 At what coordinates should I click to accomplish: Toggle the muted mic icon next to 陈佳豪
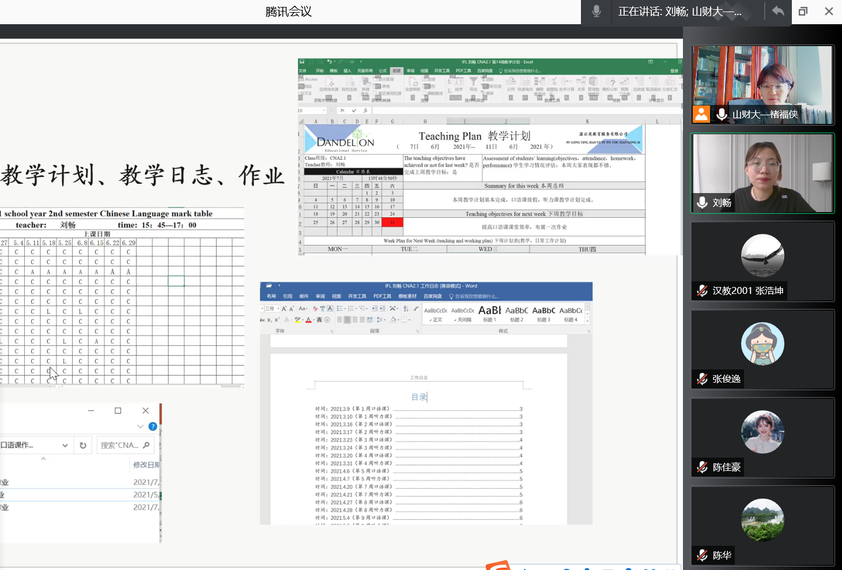click(x=702, y=467)
